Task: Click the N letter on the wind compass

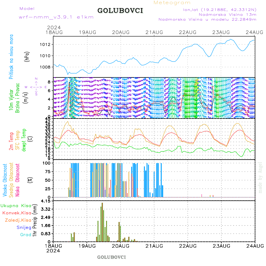Action: pos(36,79)
